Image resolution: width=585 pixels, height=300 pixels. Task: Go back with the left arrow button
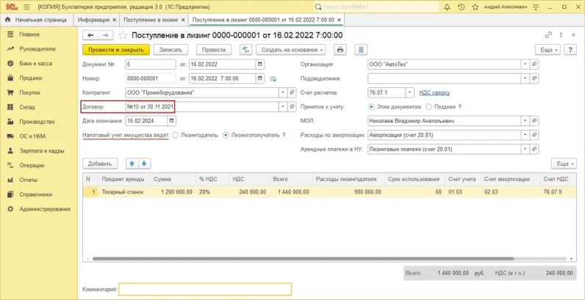(90, 34)
